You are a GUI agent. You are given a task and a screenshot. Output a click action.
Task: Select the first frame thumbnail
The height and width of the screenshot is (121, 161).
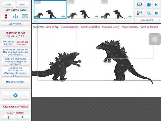(x=50, y=9)
